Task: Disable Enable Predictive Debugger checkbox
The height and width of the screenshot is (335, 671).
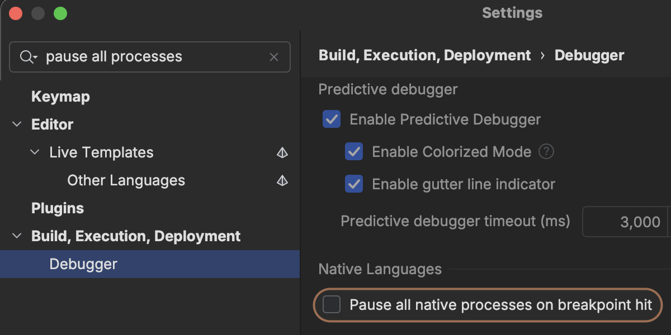Action: tap(332, 119)
